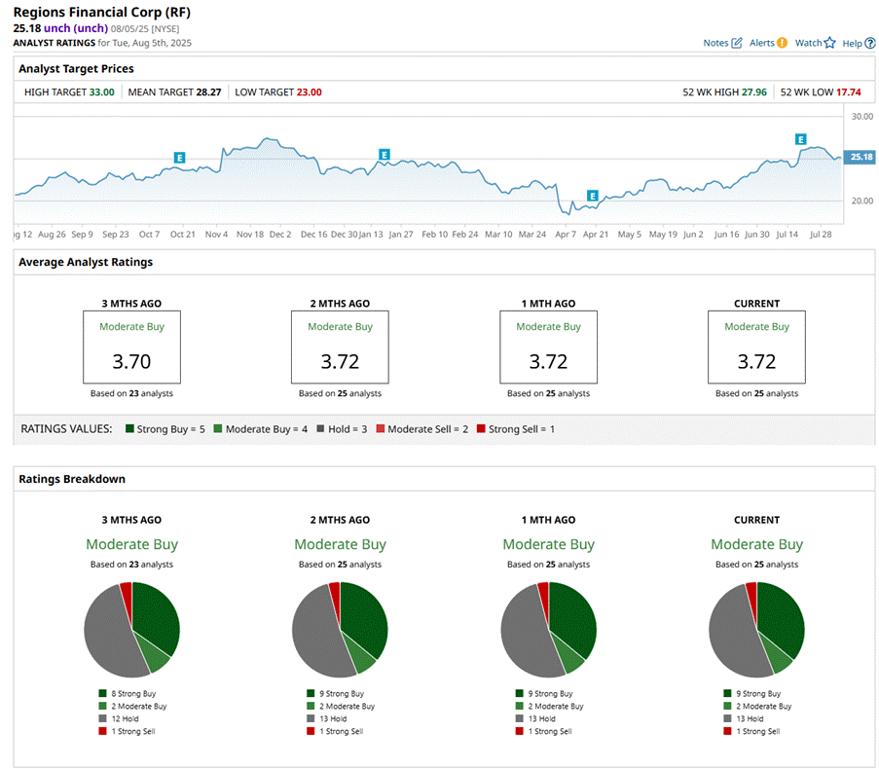Click the Analyst Target Prices heading
The height and width of the screenshot is (769, 879).
[x=76, y=68]
